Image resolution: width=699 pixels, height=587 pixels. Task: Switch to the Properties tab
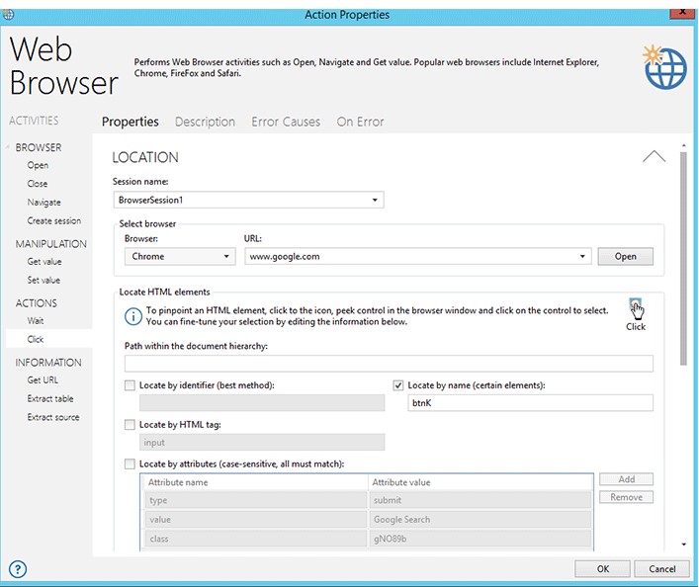(x=131, y=122)
